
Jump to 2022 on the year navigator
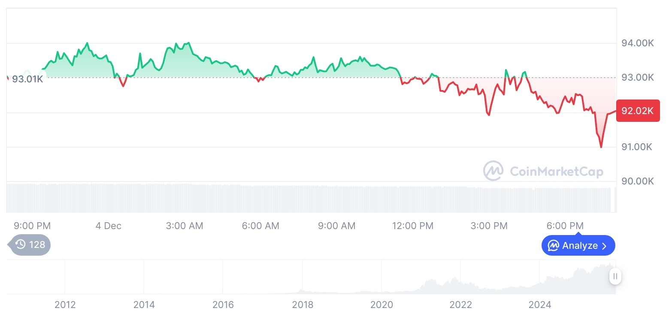click(460, 305)
